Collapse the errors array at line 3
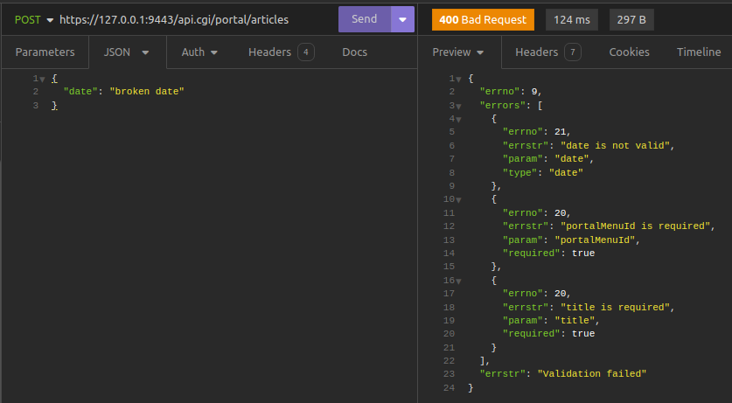The width and height of the screenshot is (732, 403). tap(458, 106)
